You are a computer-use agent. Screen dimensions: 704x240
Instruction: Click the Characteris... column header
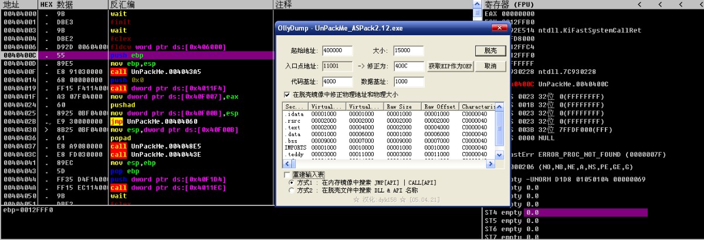pos(478,106)
